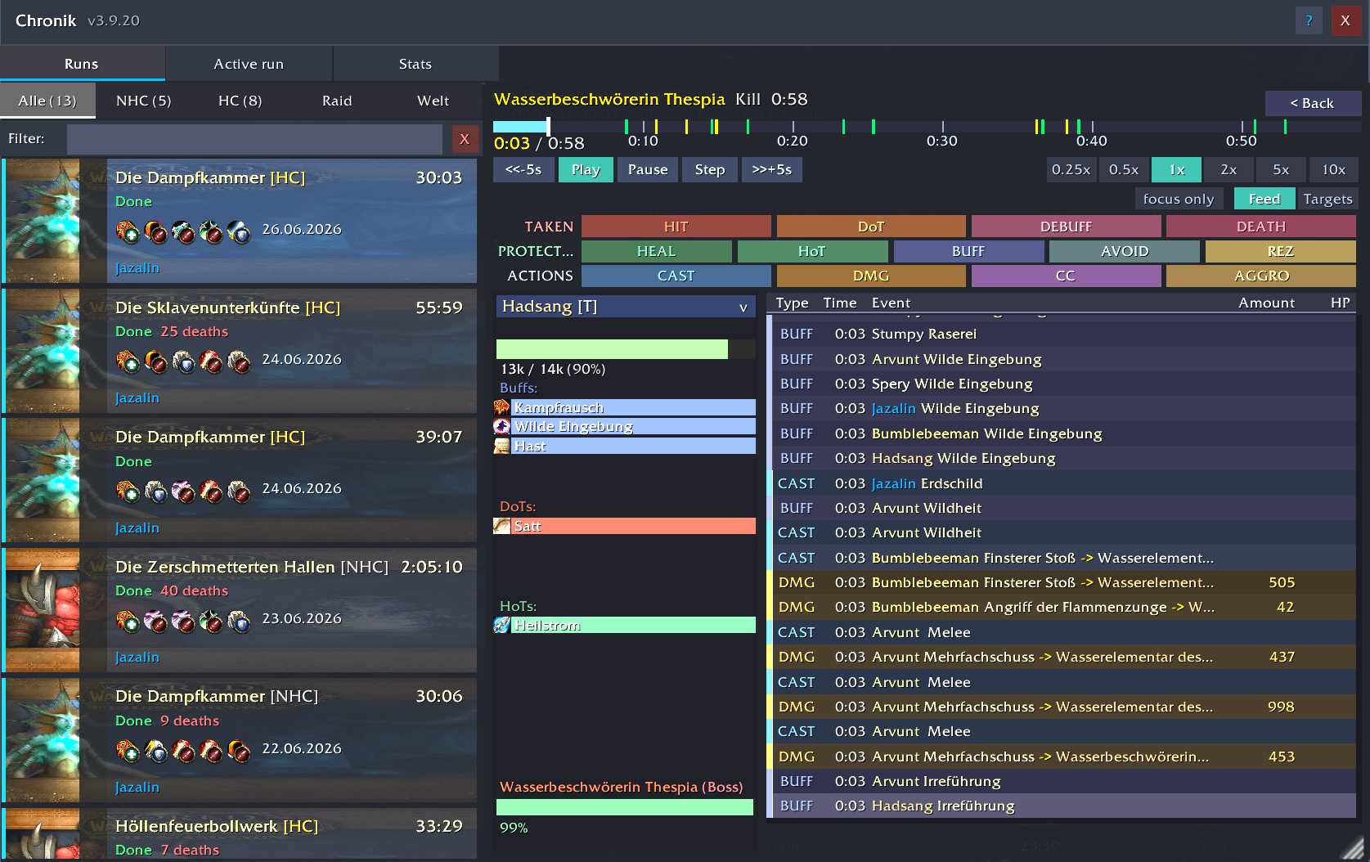Click the Hast buff icon
This screenshot has width=1370, height=862.
(502, 446)
